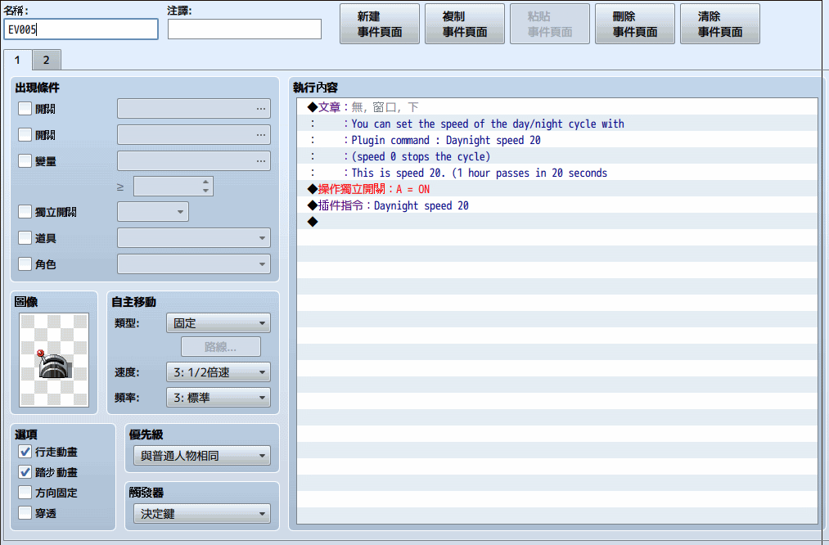This screenshot has height=545, width=829.
Task: Open the 觸發器 dropdown showing 決定鍵
Action: (x=202, y=513)
